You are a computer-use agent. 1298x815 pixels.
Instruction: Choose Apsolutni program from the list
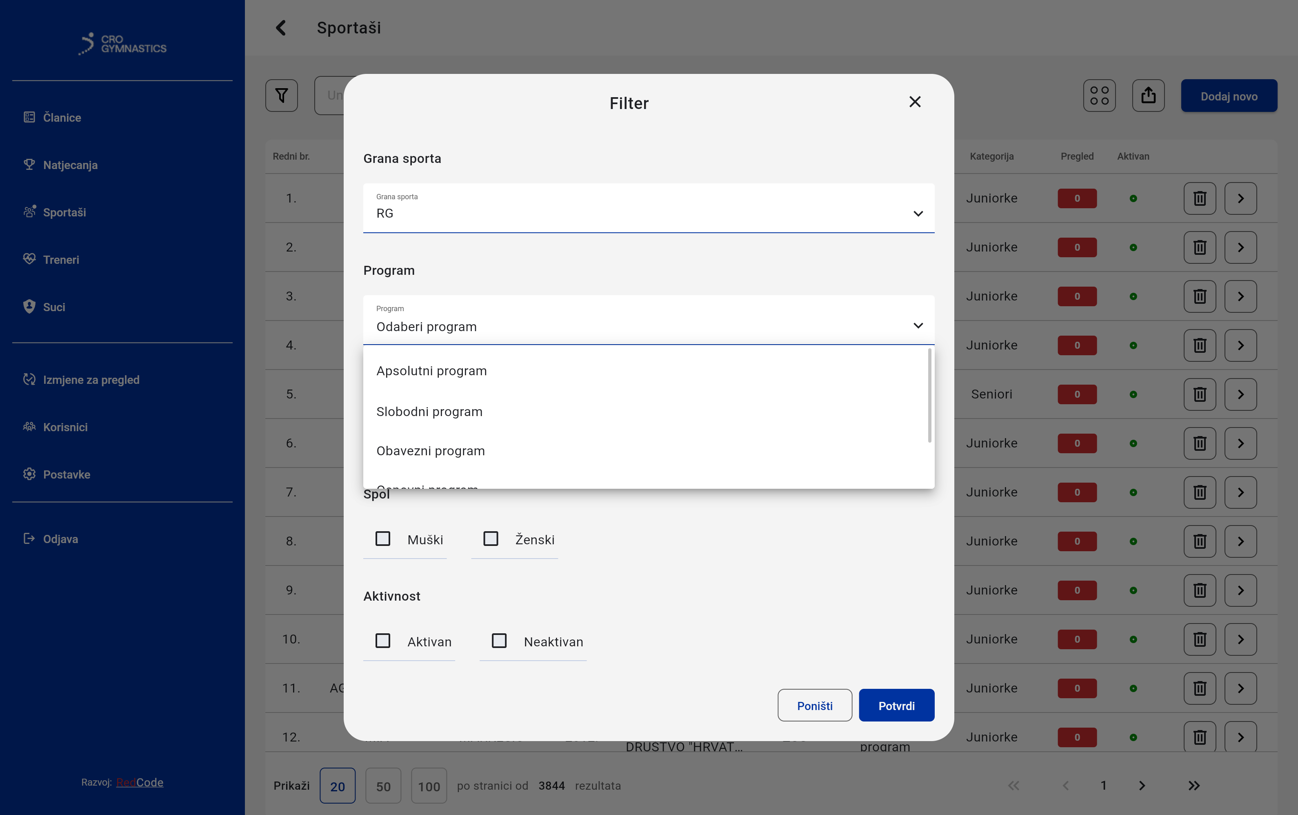(x=431, y=371)
